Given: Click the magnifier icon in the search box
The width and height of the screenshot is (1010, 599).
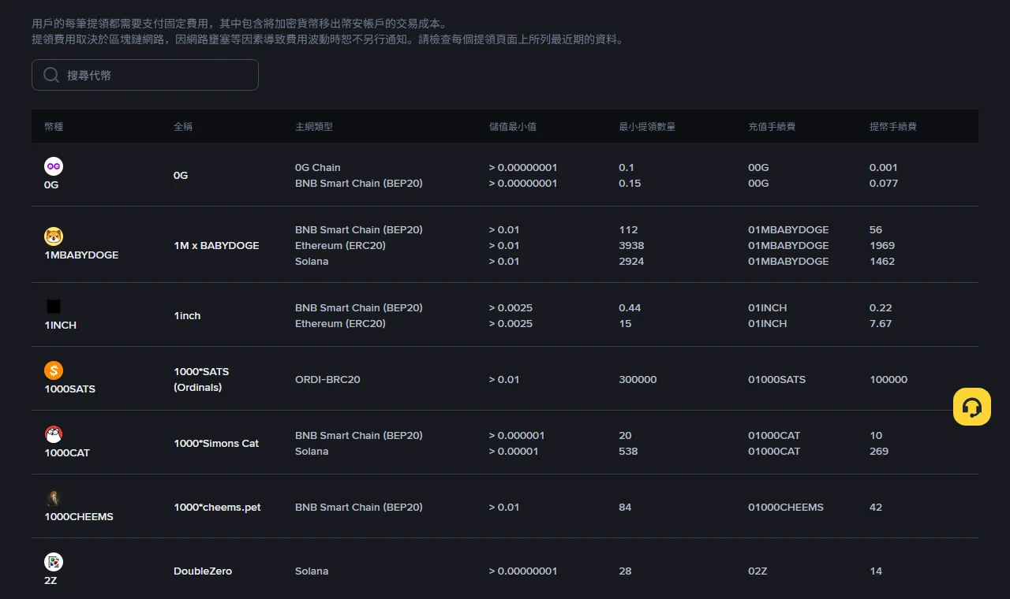Looking at the screenshot, I should [51, 75].
